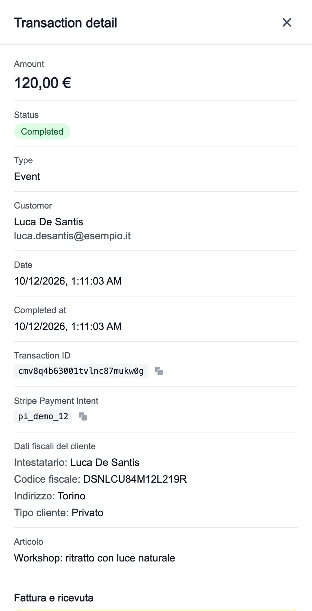Click the Dati fiscali del cliente label
The width and height of the screenshot is (312, 611).
[x=55, y=446]
